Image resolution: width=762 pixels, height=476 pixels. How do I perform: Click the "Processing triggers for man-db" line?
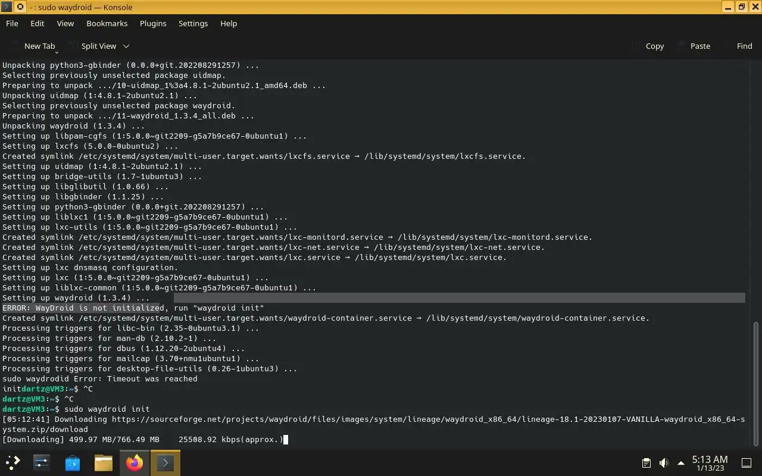click(x=110, y=338)
